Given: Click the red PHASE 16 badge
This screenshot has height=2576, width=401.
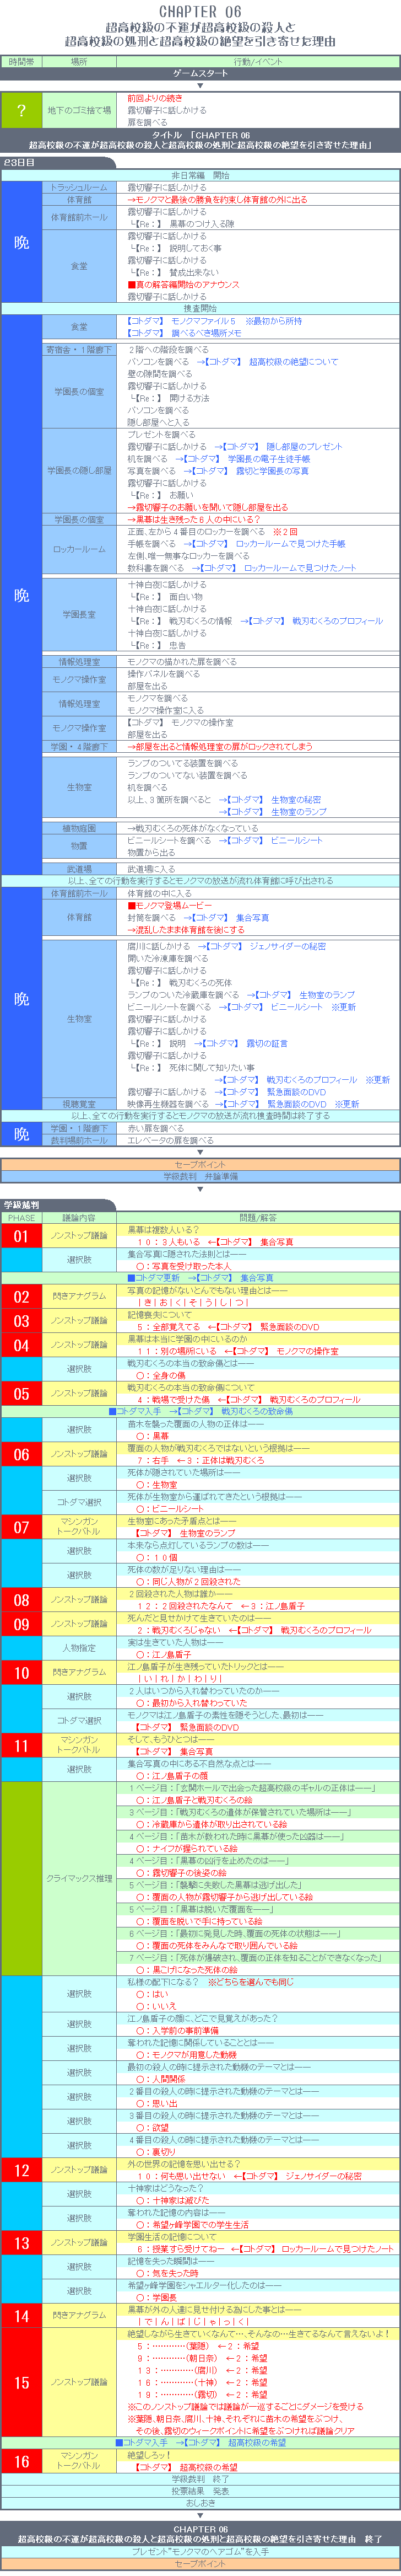Looking at the screenshot, I should [x=21, y=2453].
